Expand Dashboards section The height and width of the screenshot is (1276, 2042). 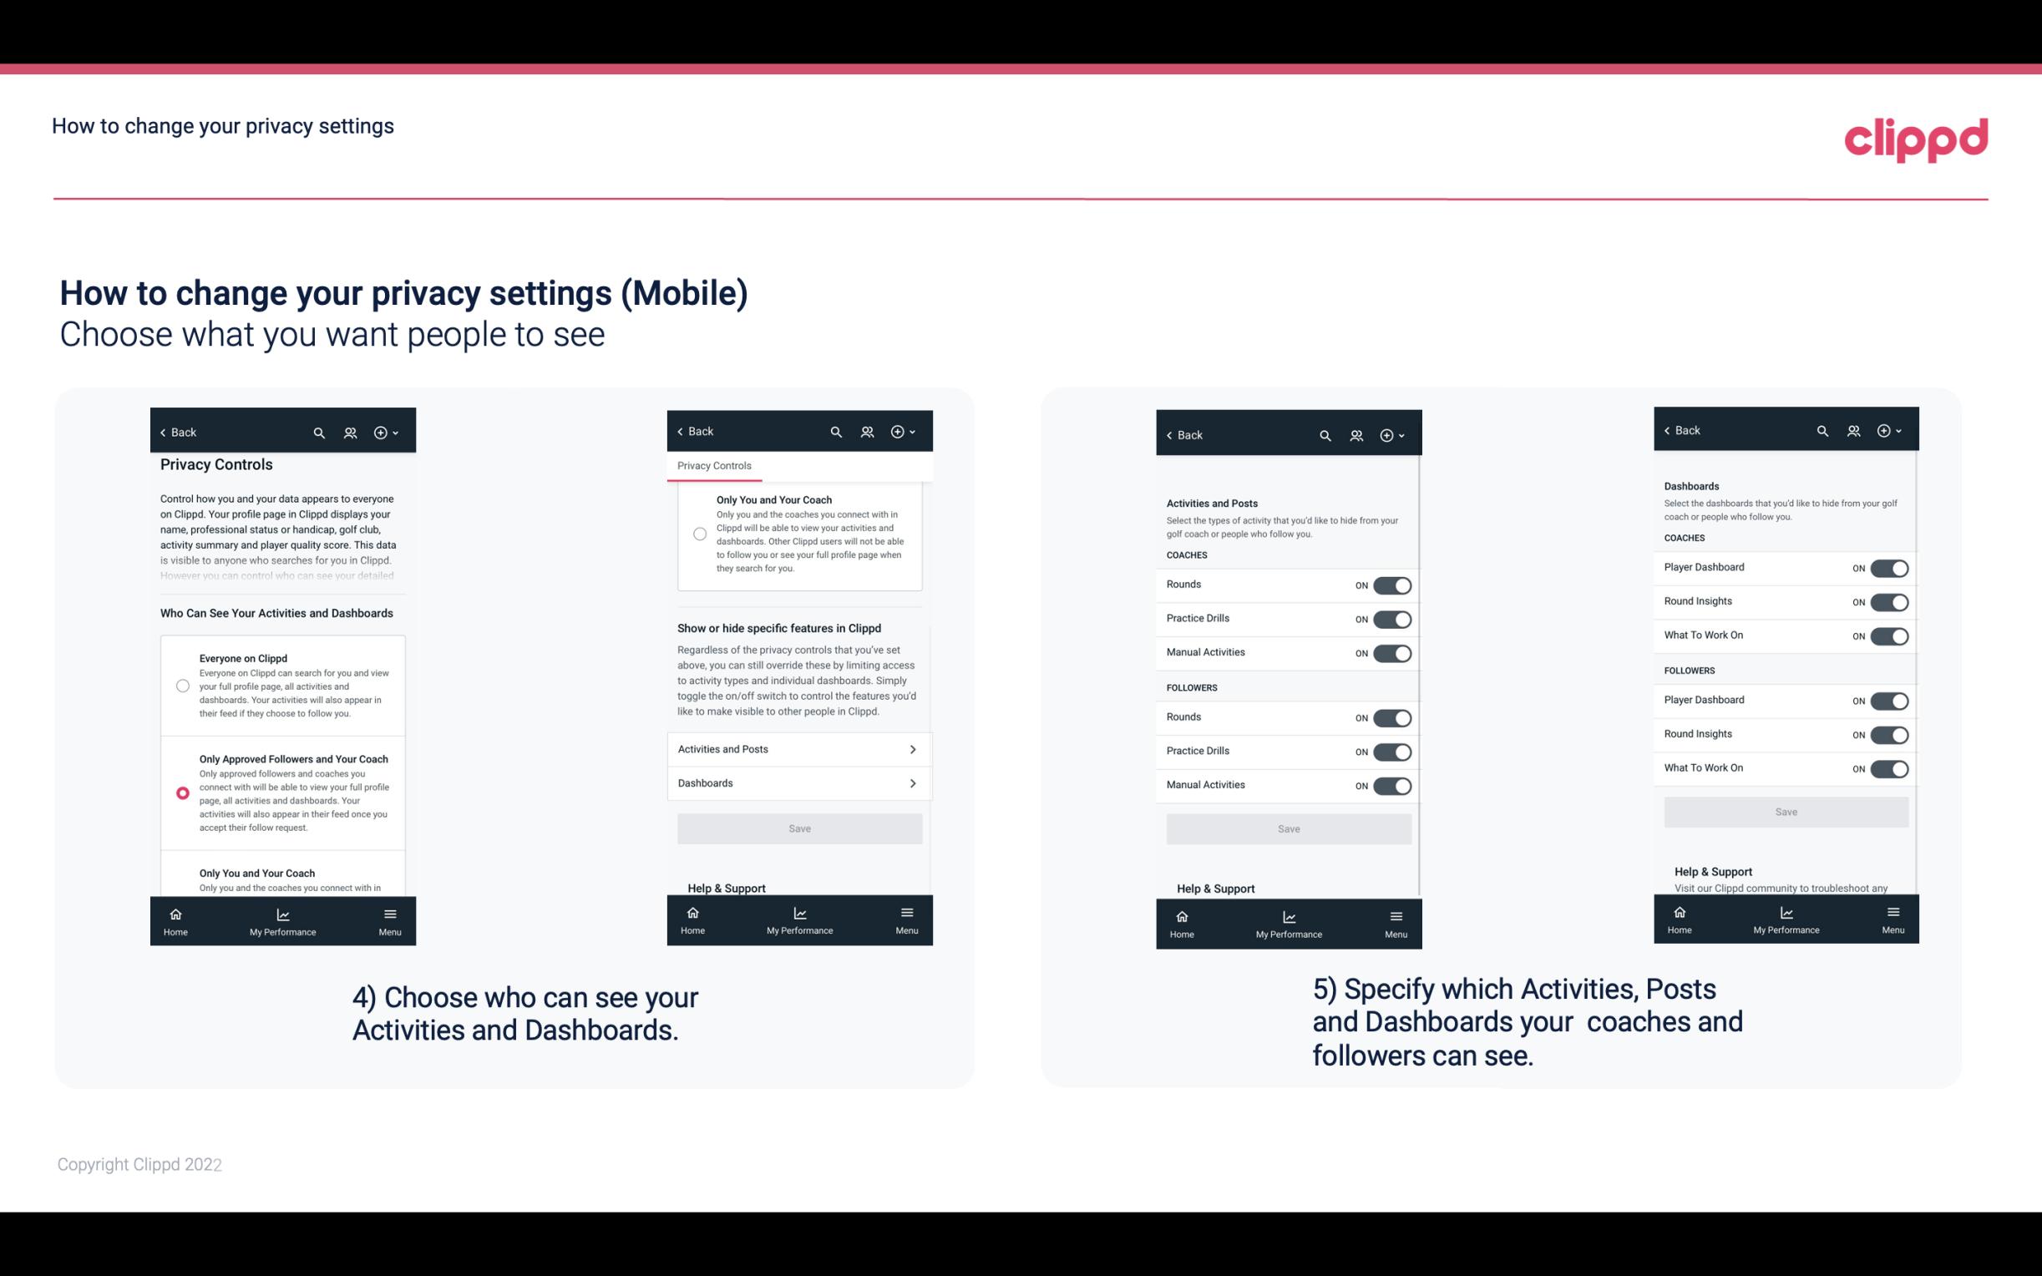click(x=798, y=783)
